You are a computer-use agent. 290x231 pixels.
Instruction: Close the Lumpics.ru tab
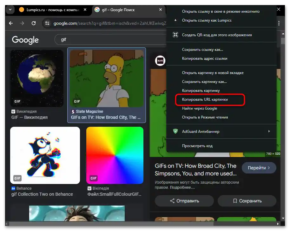[85, 10]
